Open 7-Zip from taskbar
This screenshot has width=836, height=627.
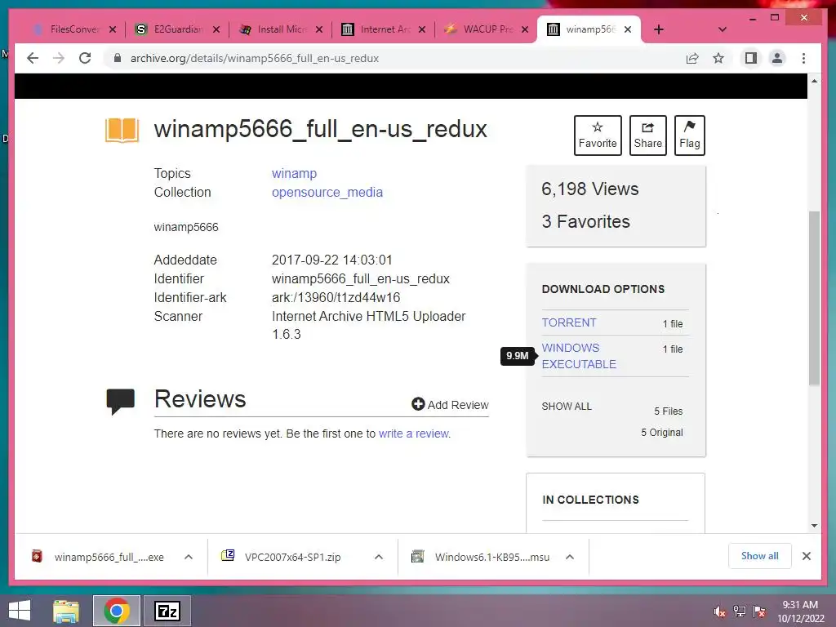(167, 611)
